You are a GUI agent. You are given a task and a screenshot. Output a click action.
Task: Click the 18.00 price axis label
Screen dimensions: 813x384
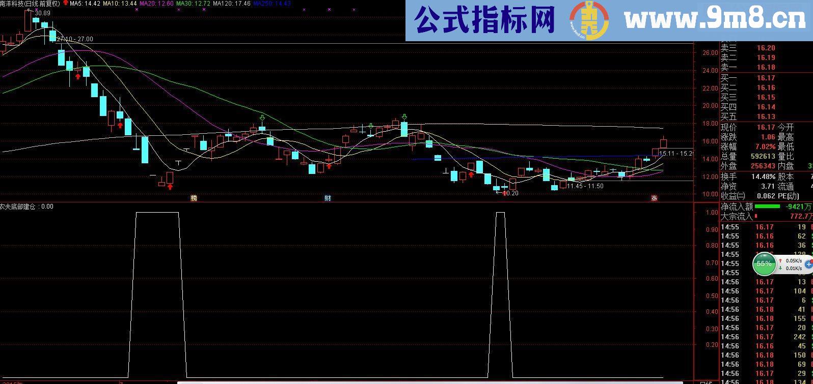click(x=710, y=124)
